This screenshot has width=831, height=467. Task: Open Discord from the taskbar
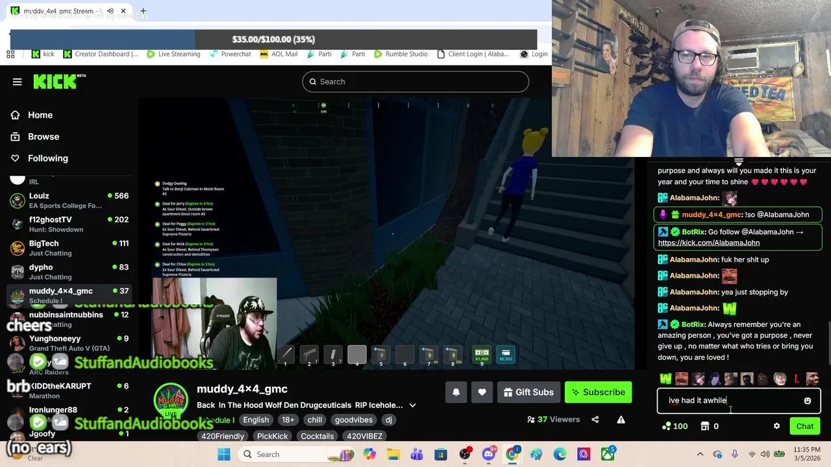click(x=488, y=454)
